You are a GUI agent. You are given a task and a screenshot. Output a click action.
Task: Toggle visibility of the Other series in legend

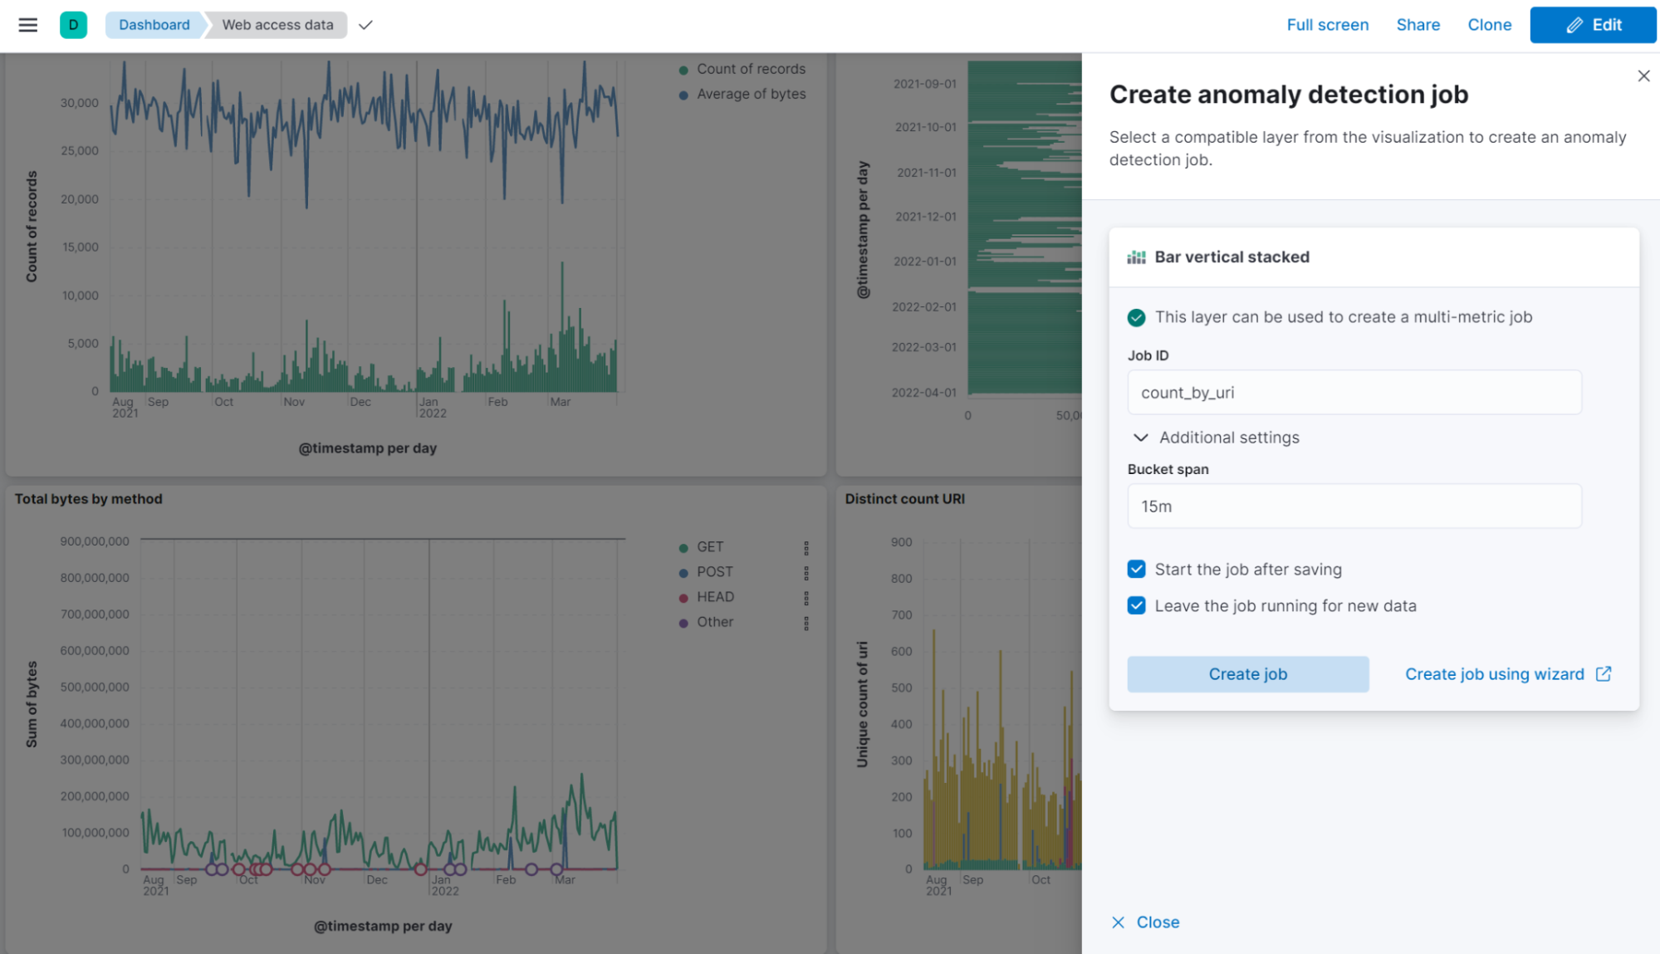click(715, 621)
